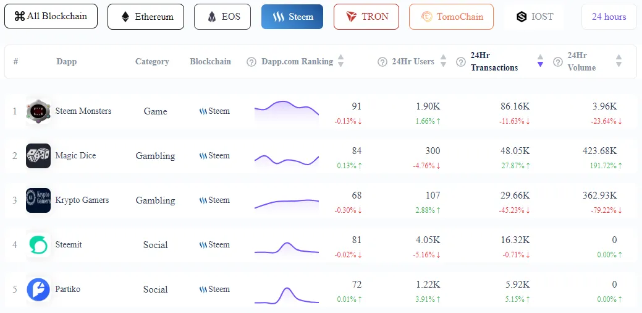Sort by Dapp.com Ranking using the sort arrows
This screenshot has height=313, width=642.
point(340,61)
